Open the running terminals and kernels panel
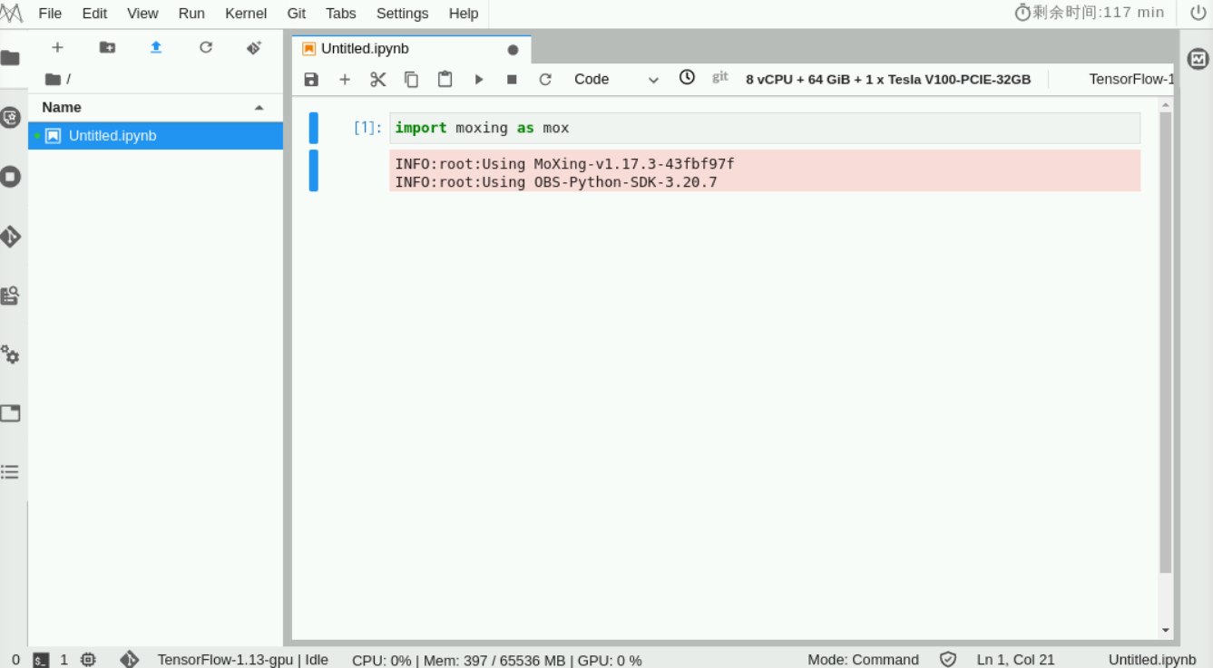 [x=10, y=176]
